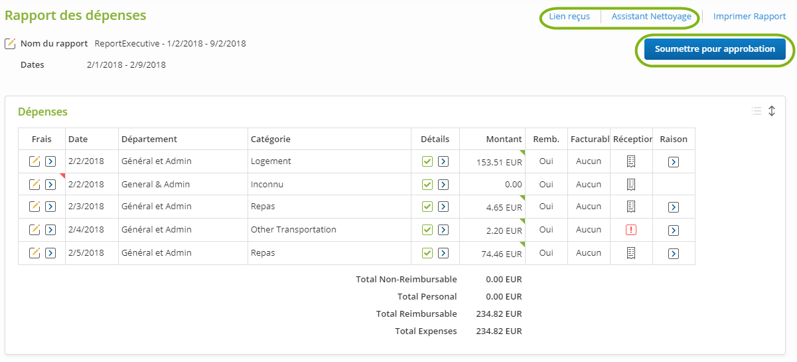Open Raison arrow for Logement row
797x362 pixels.
click(674, 161)
